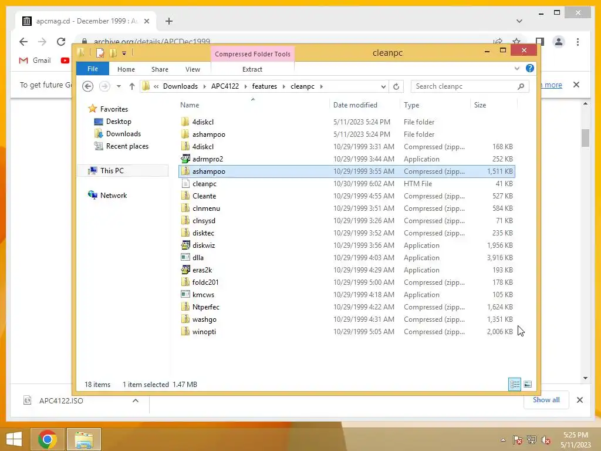Select the dlla application icon
601x451 pixels.
tap(185, 257)
